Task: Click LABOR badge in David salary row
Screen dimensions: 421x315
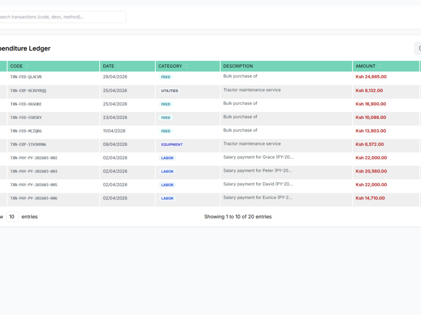Action: [167, 185]
